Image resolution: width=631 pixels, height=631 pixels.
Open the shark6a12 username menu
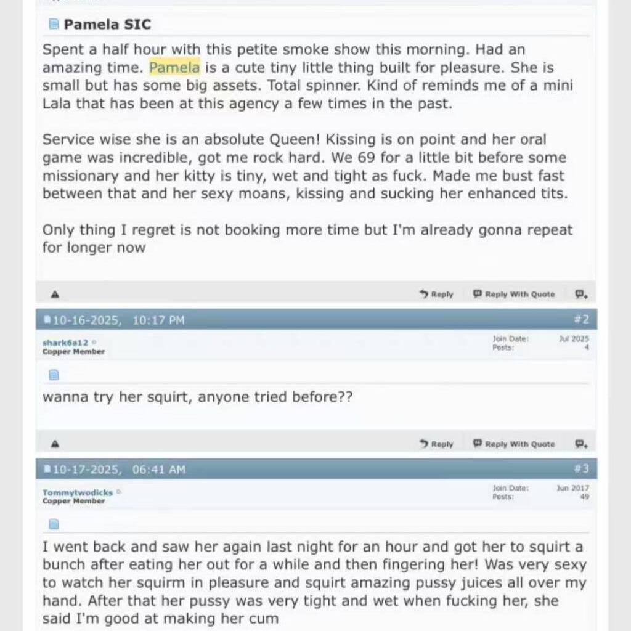point(65,343)
